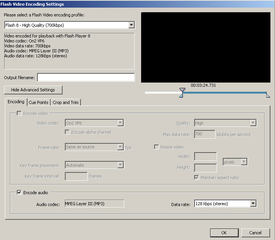Click the Output filename text field
Viewport: 275px width, 240px height.
[86, 78]
